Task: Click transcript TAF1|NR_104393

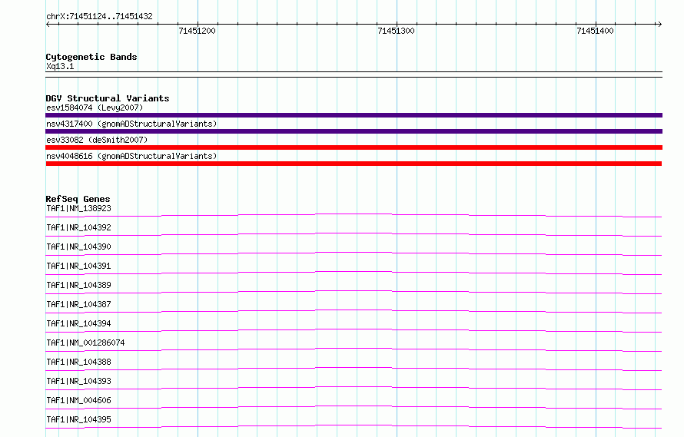Action: pos(78,381)
